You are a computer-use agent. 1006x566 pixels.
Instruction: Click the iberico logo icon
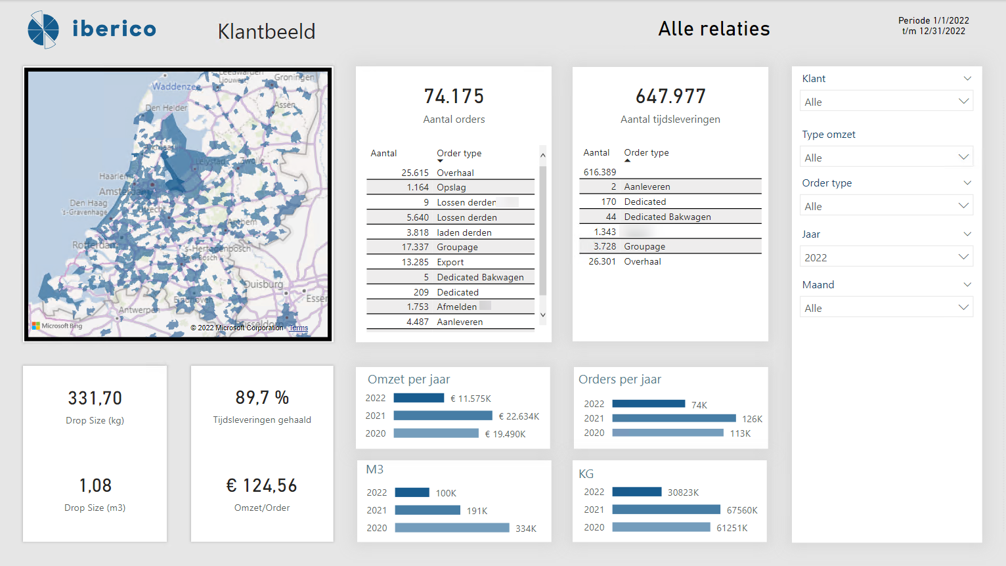click(43, 30)
